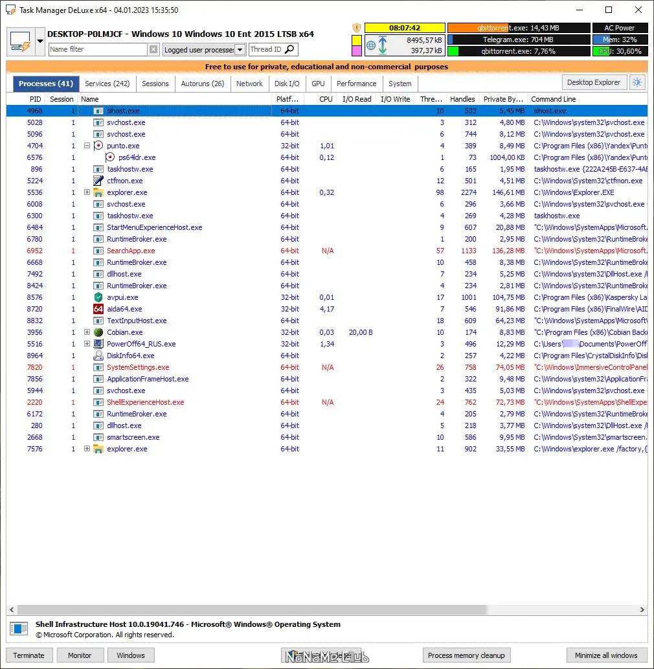Image resolution: width=654 pixels, height=669 pixels.
Task: Open the Disk I/O tab
Action: tap(287, 84)
